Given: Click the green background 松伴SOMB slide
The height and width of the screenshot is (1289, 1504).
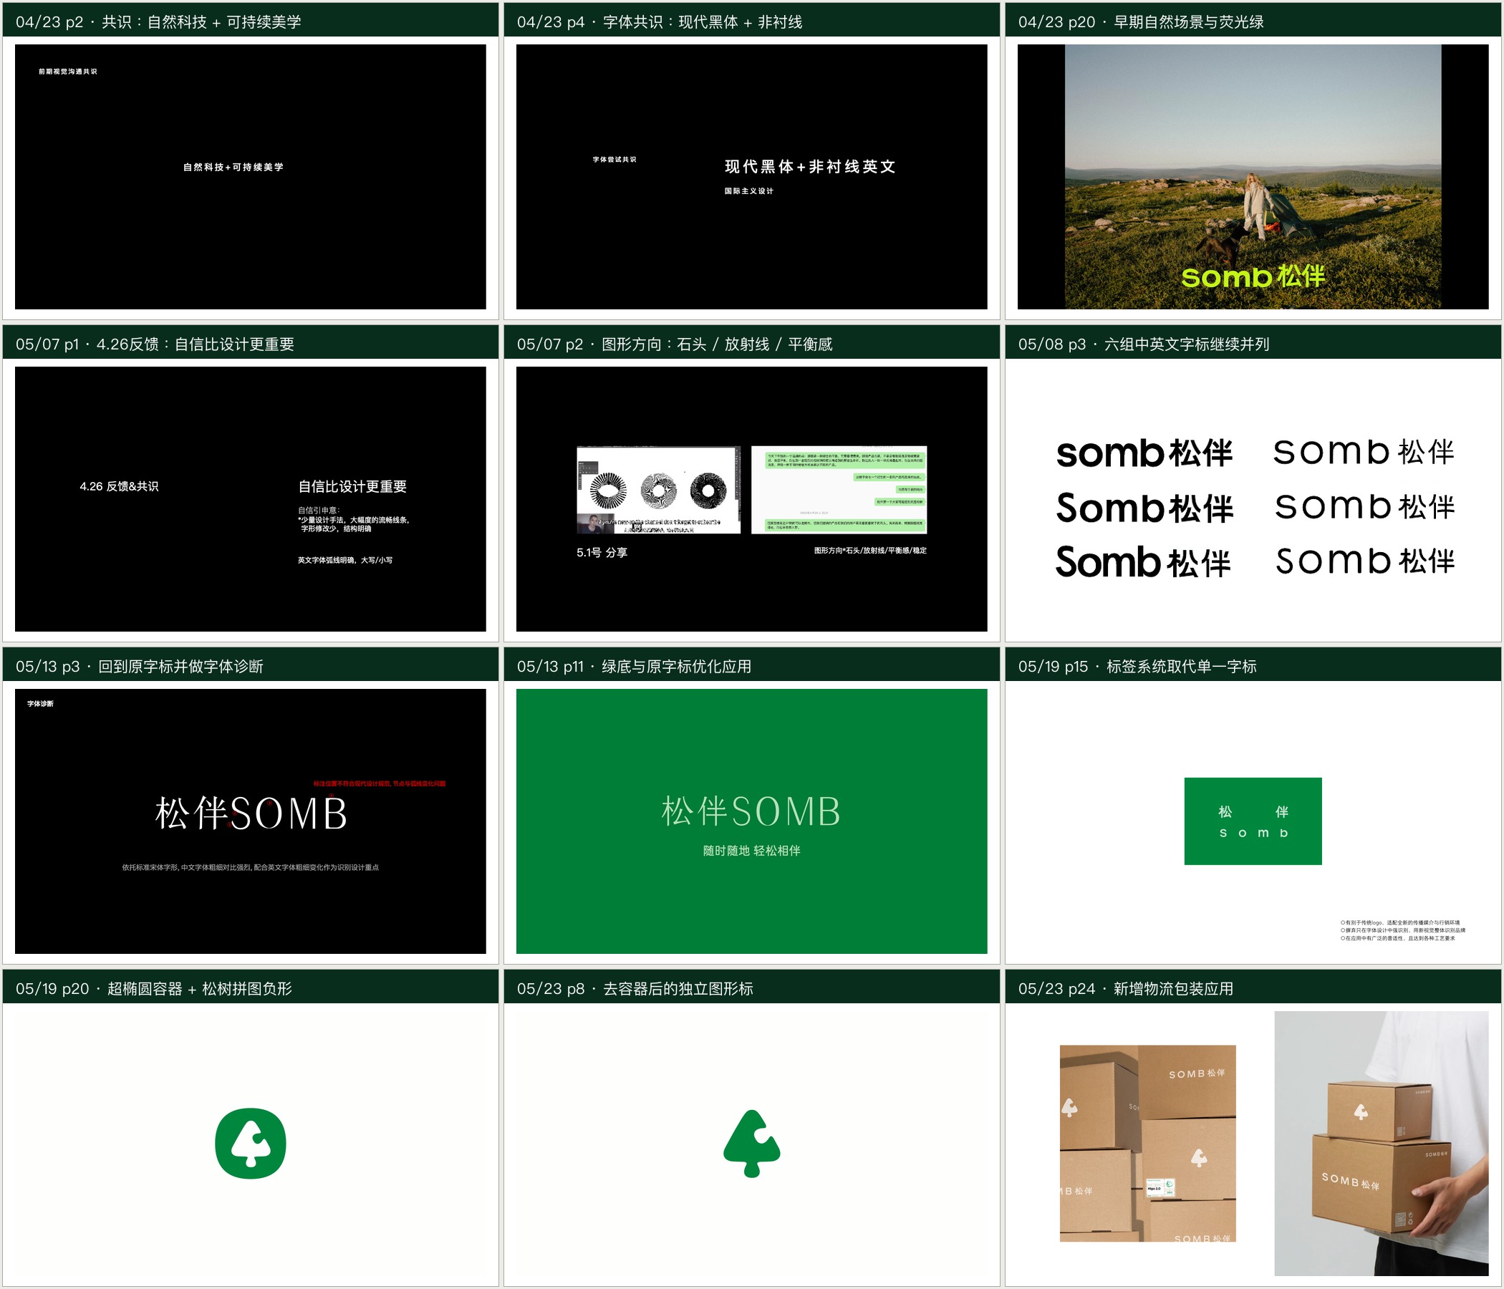Looking at the screenshot, I should coord(752,821).
